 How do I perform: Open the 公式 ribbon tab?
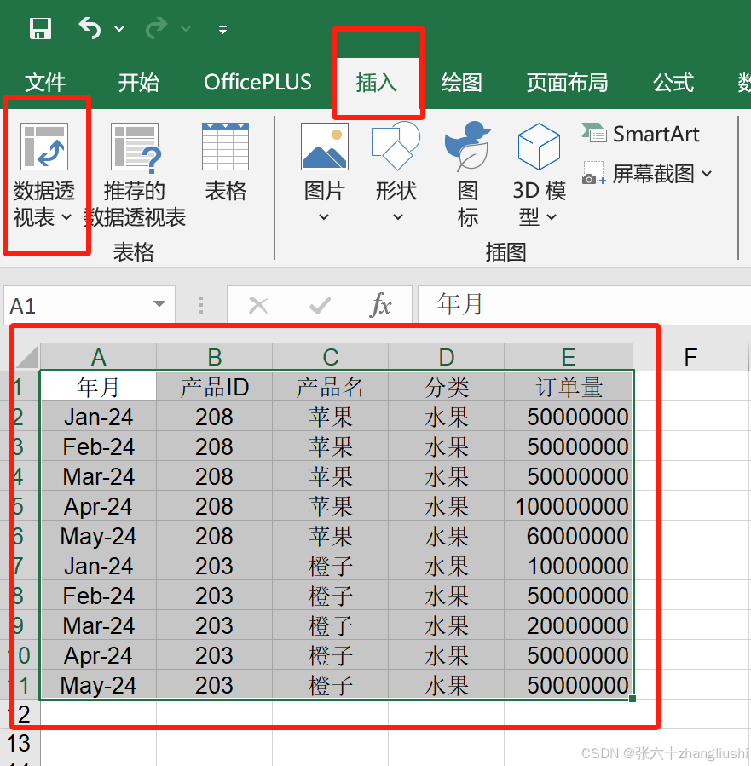[x=673, y=82]
